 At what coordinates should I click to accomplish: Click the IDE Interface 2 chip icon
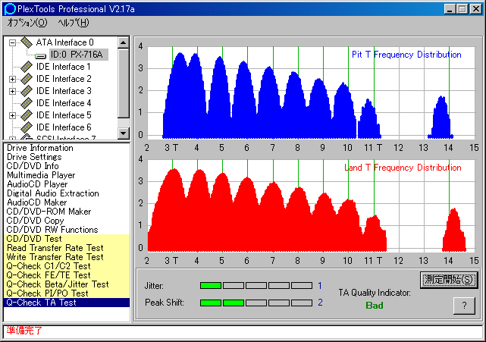click(x=27, y=79)
